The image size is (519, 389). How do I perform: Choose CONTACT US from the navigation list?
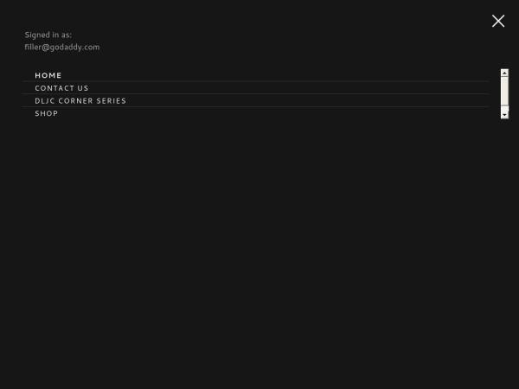click(62, 88)
